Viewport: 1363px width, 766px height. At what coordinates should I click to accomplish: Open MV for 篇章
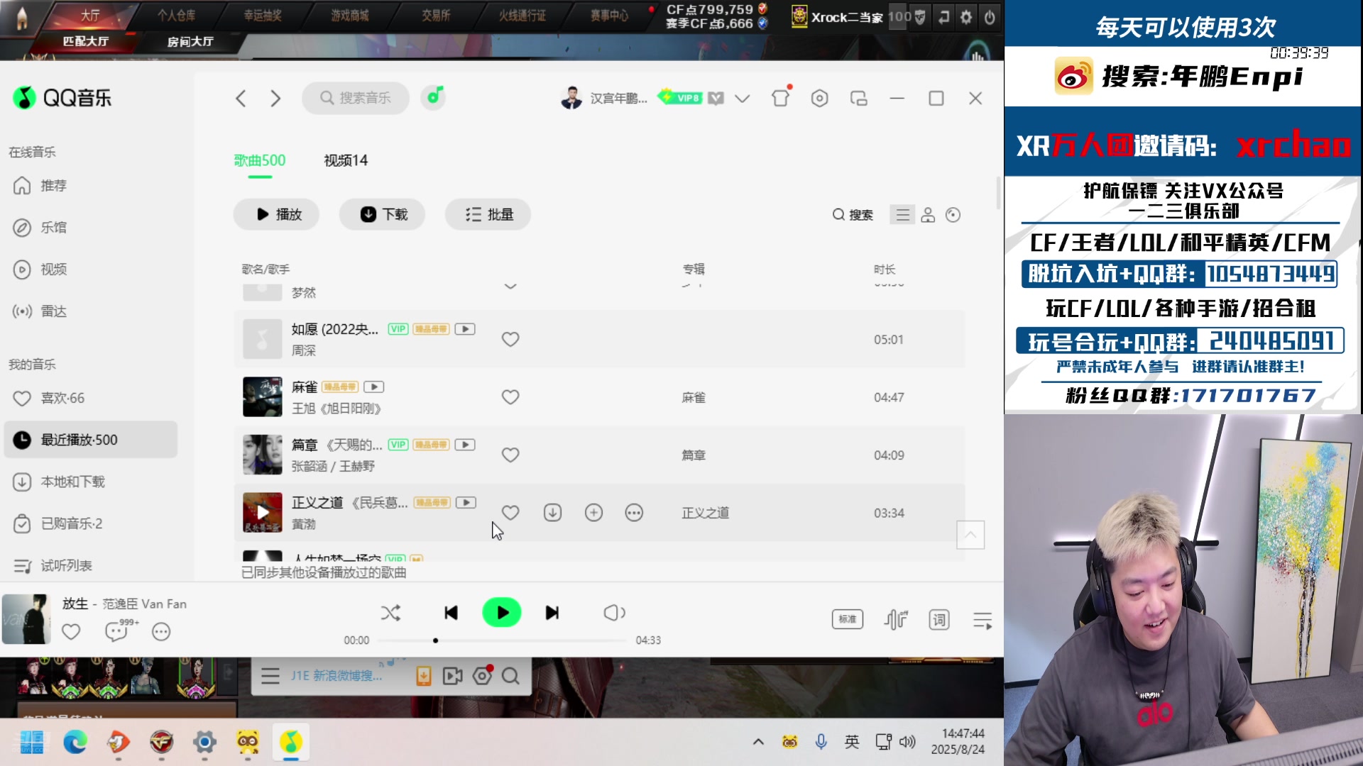pyautogui.click(x=465, y=445)
